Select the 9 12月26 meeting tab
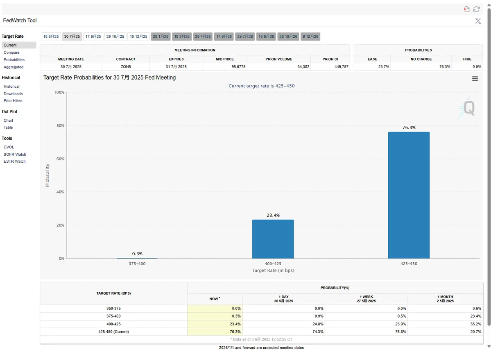Screen dimensions: 491x350 coord(310,36)
